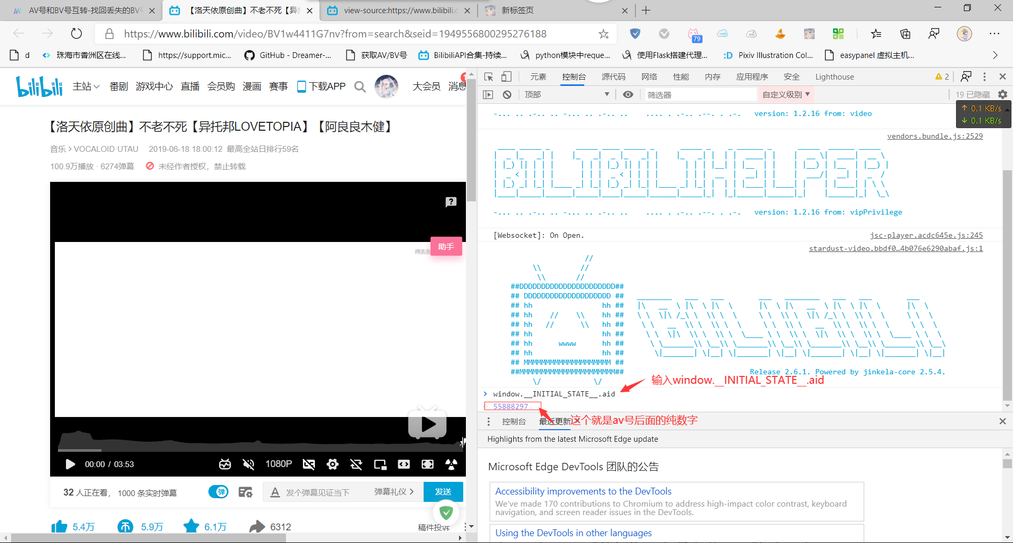Click the bilibili search magnifier icon

coord(360,86)
